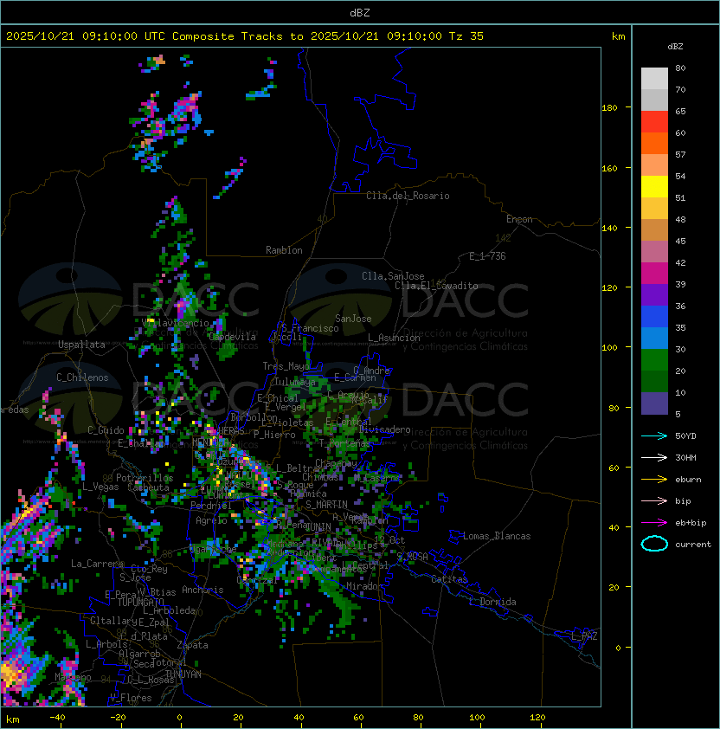
Task: Click the Clla.SanJose map label
Action: 393,276
